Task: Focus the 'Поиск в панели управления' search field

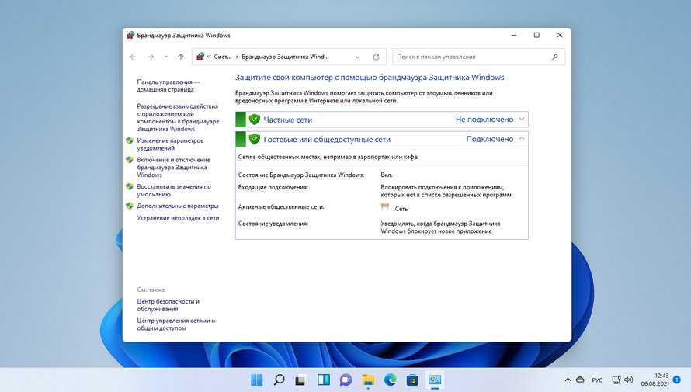Action: [x=478, y=57]
